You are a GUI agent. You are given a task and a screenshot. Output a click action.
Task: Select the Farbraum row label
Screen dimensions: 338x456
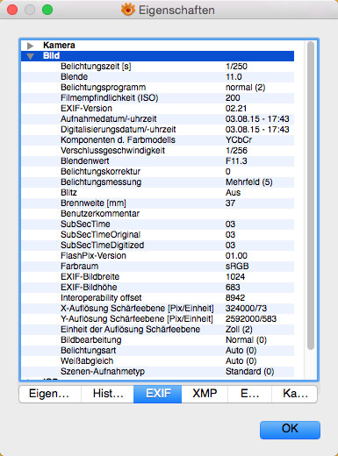click(x=80, y=267)
